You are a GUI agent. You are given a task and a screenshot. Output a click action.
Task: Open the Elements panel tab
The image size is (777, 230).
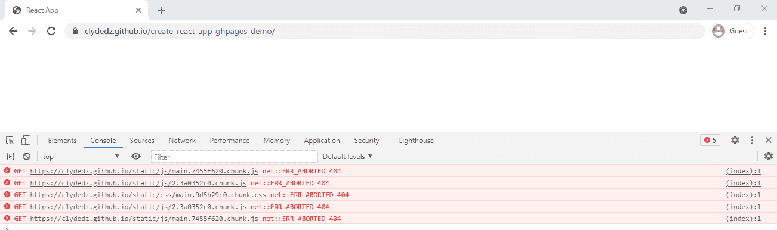point(62,141)
